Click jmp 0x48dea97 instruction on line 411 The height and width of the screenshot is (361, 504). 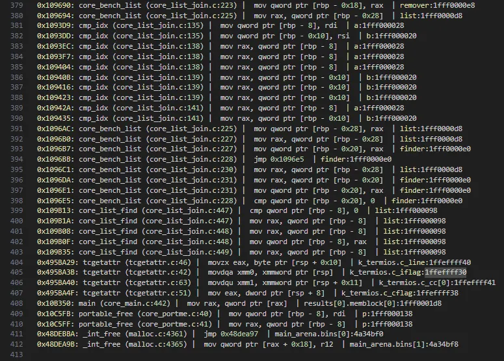(231, 334)
